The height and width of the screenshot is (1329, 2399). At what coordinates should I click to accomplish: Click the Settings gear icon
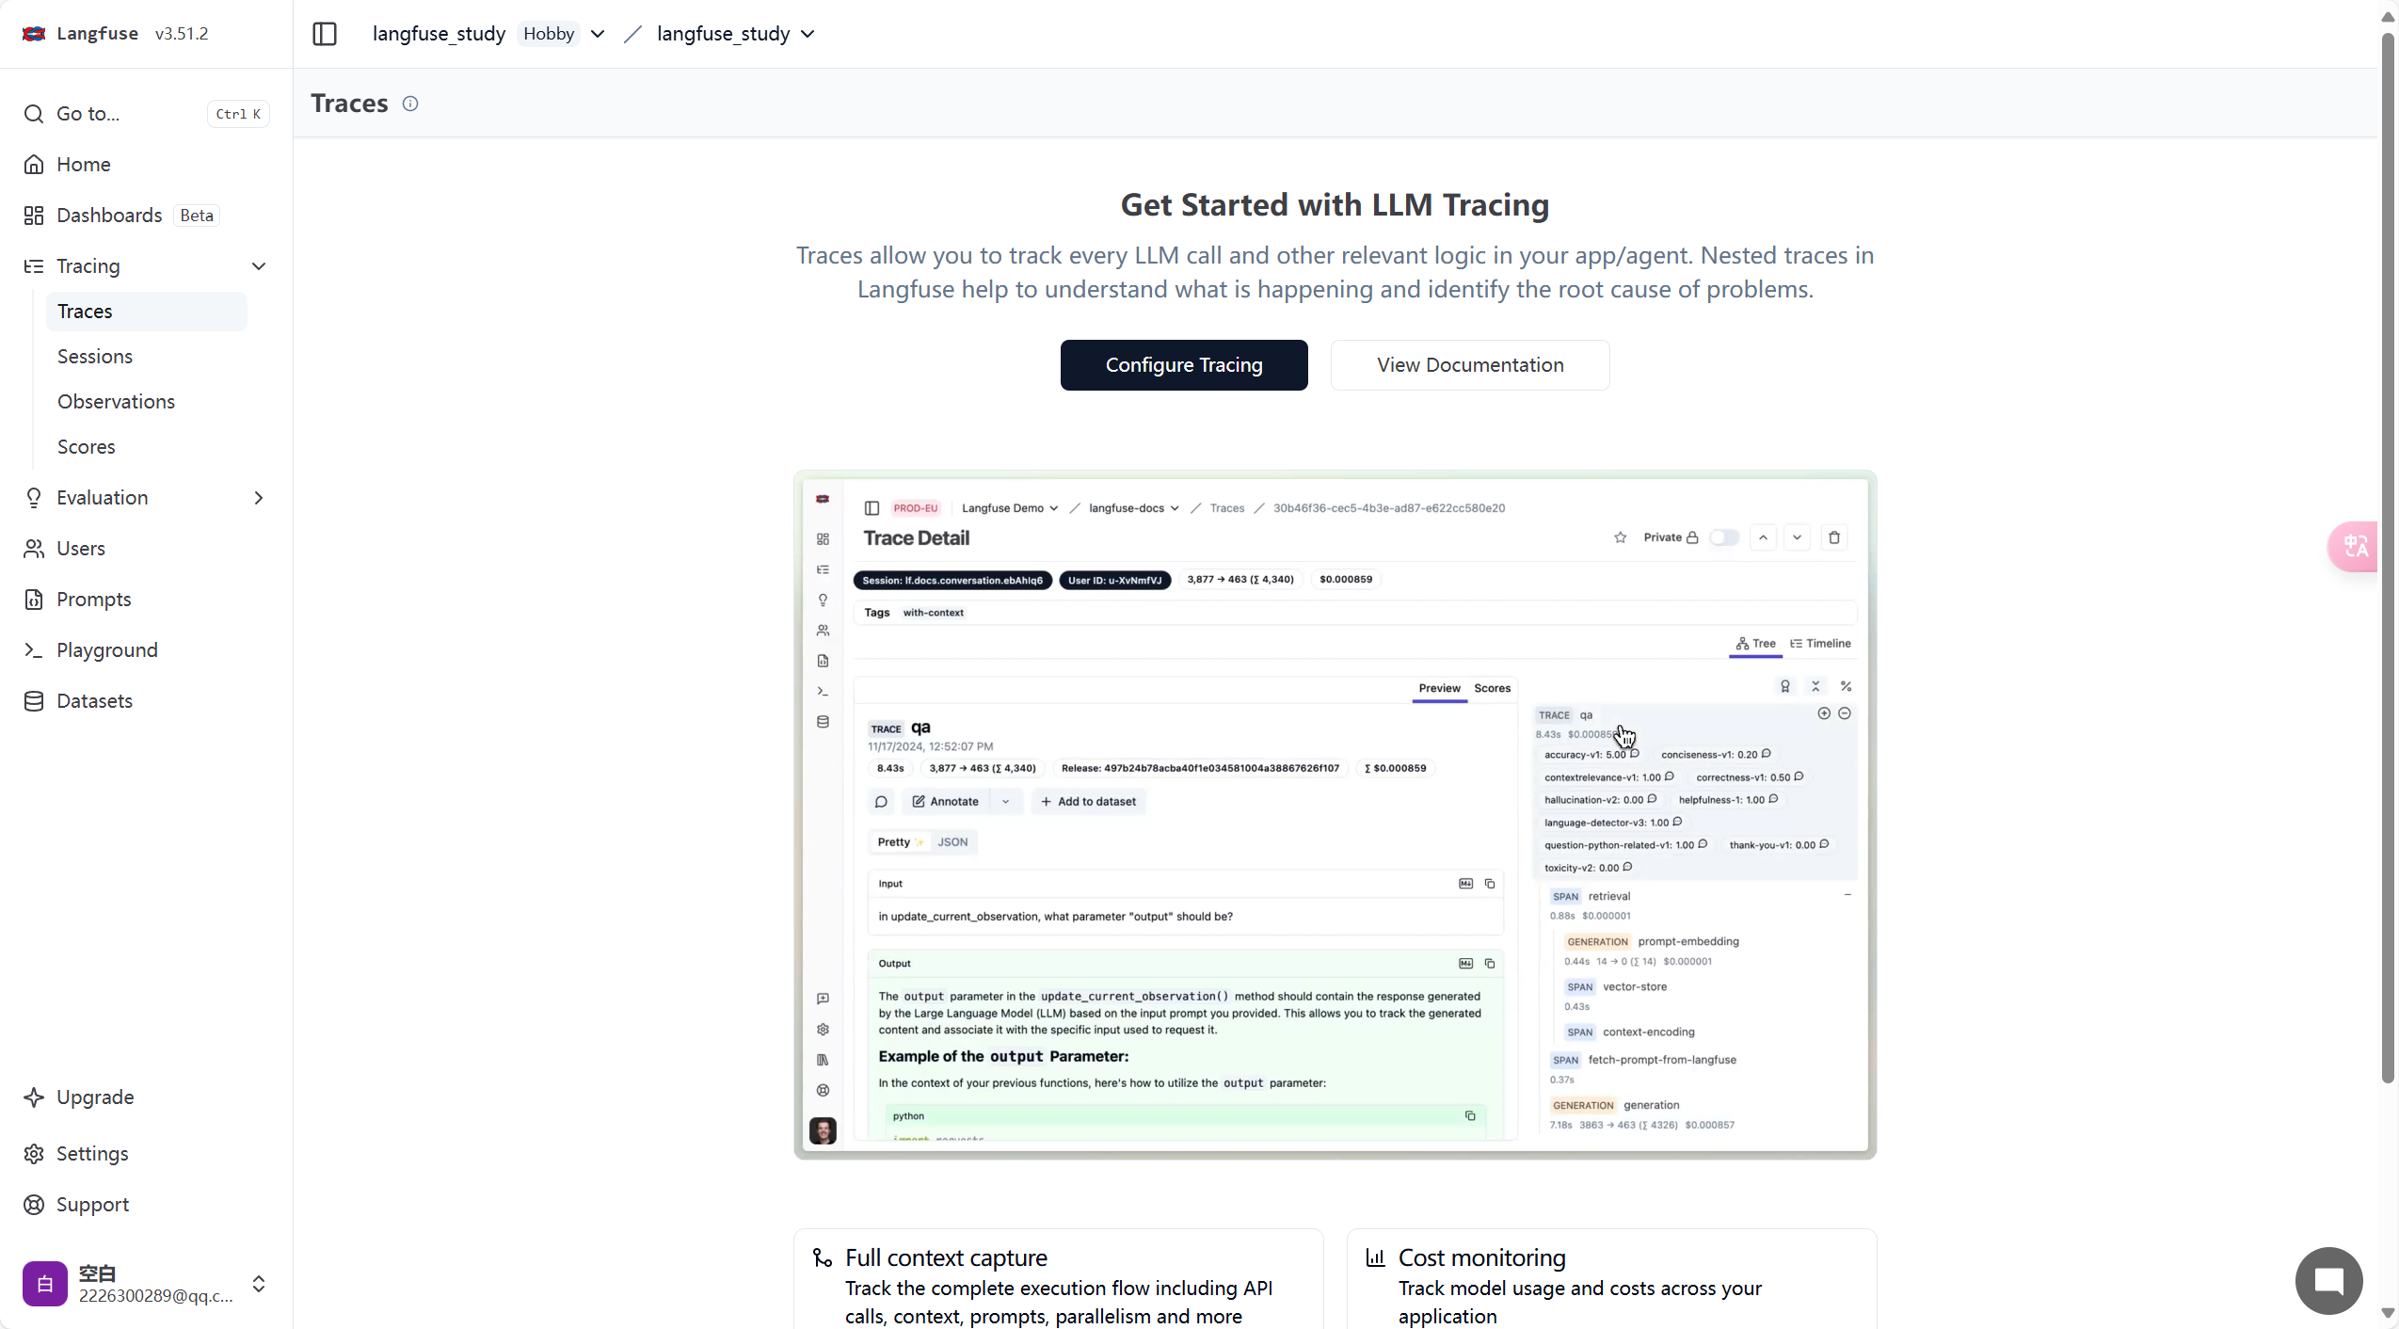[34, 1154]
